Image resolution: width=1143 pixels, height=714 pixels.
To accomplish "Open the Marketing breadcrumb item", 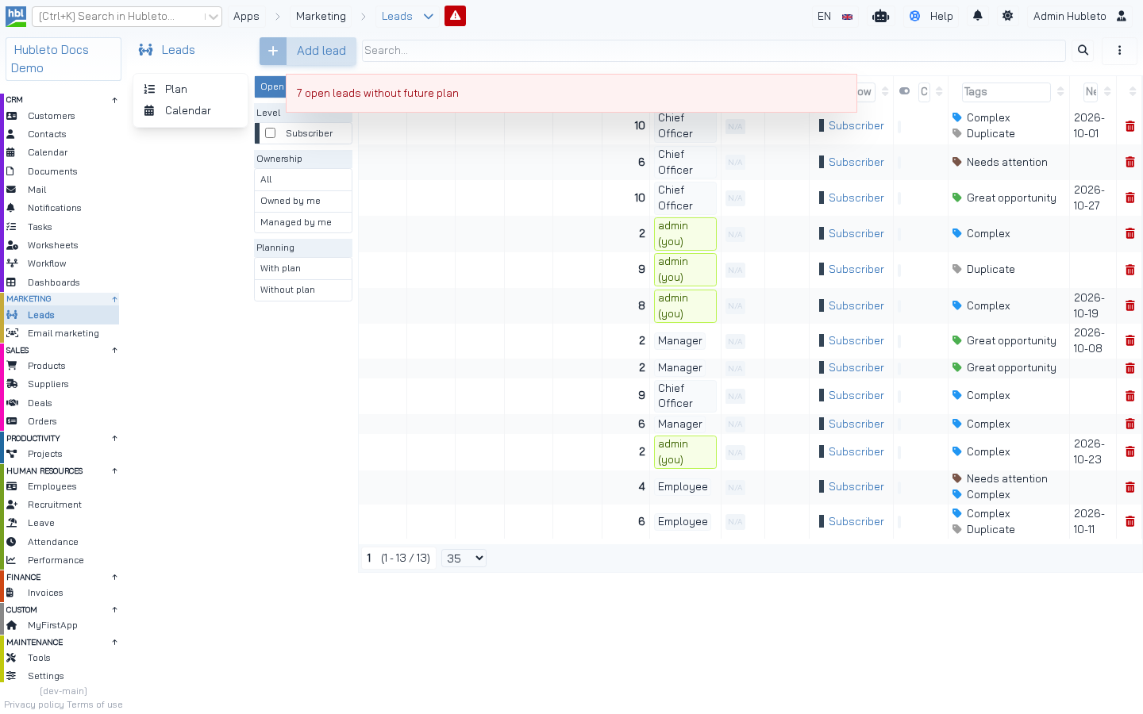I will coord(321,16).
